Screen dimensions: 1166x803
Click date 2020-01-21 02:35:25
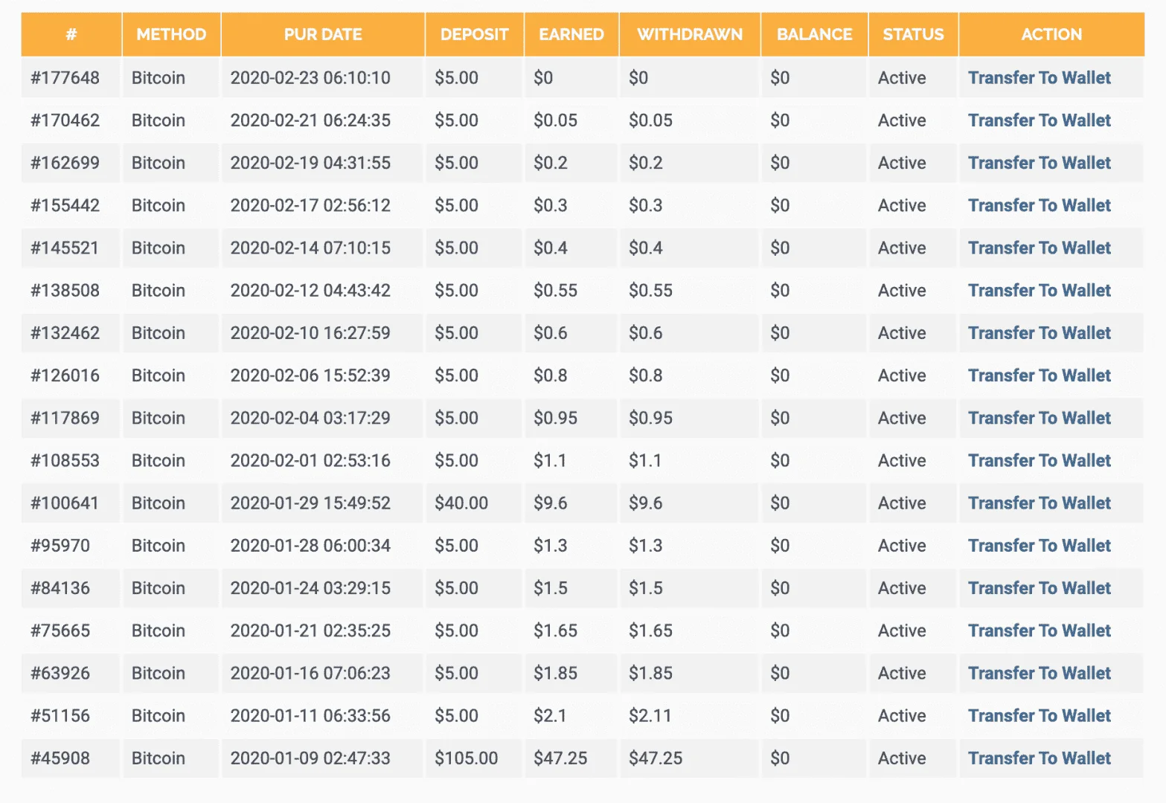[310, 631]
